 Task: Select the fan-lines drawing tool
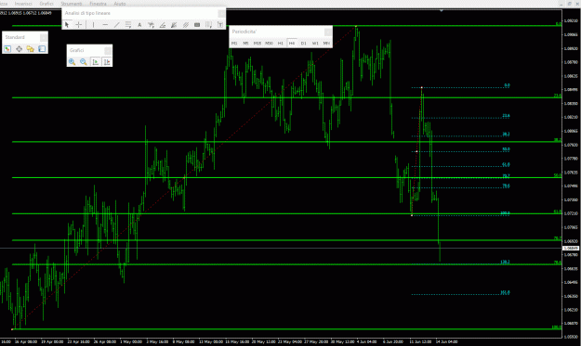point(174,25)
